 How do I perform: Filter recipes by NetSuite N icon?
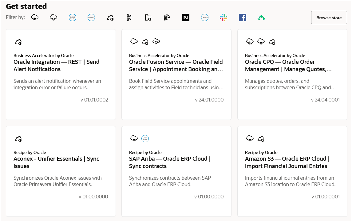(186, 17)
